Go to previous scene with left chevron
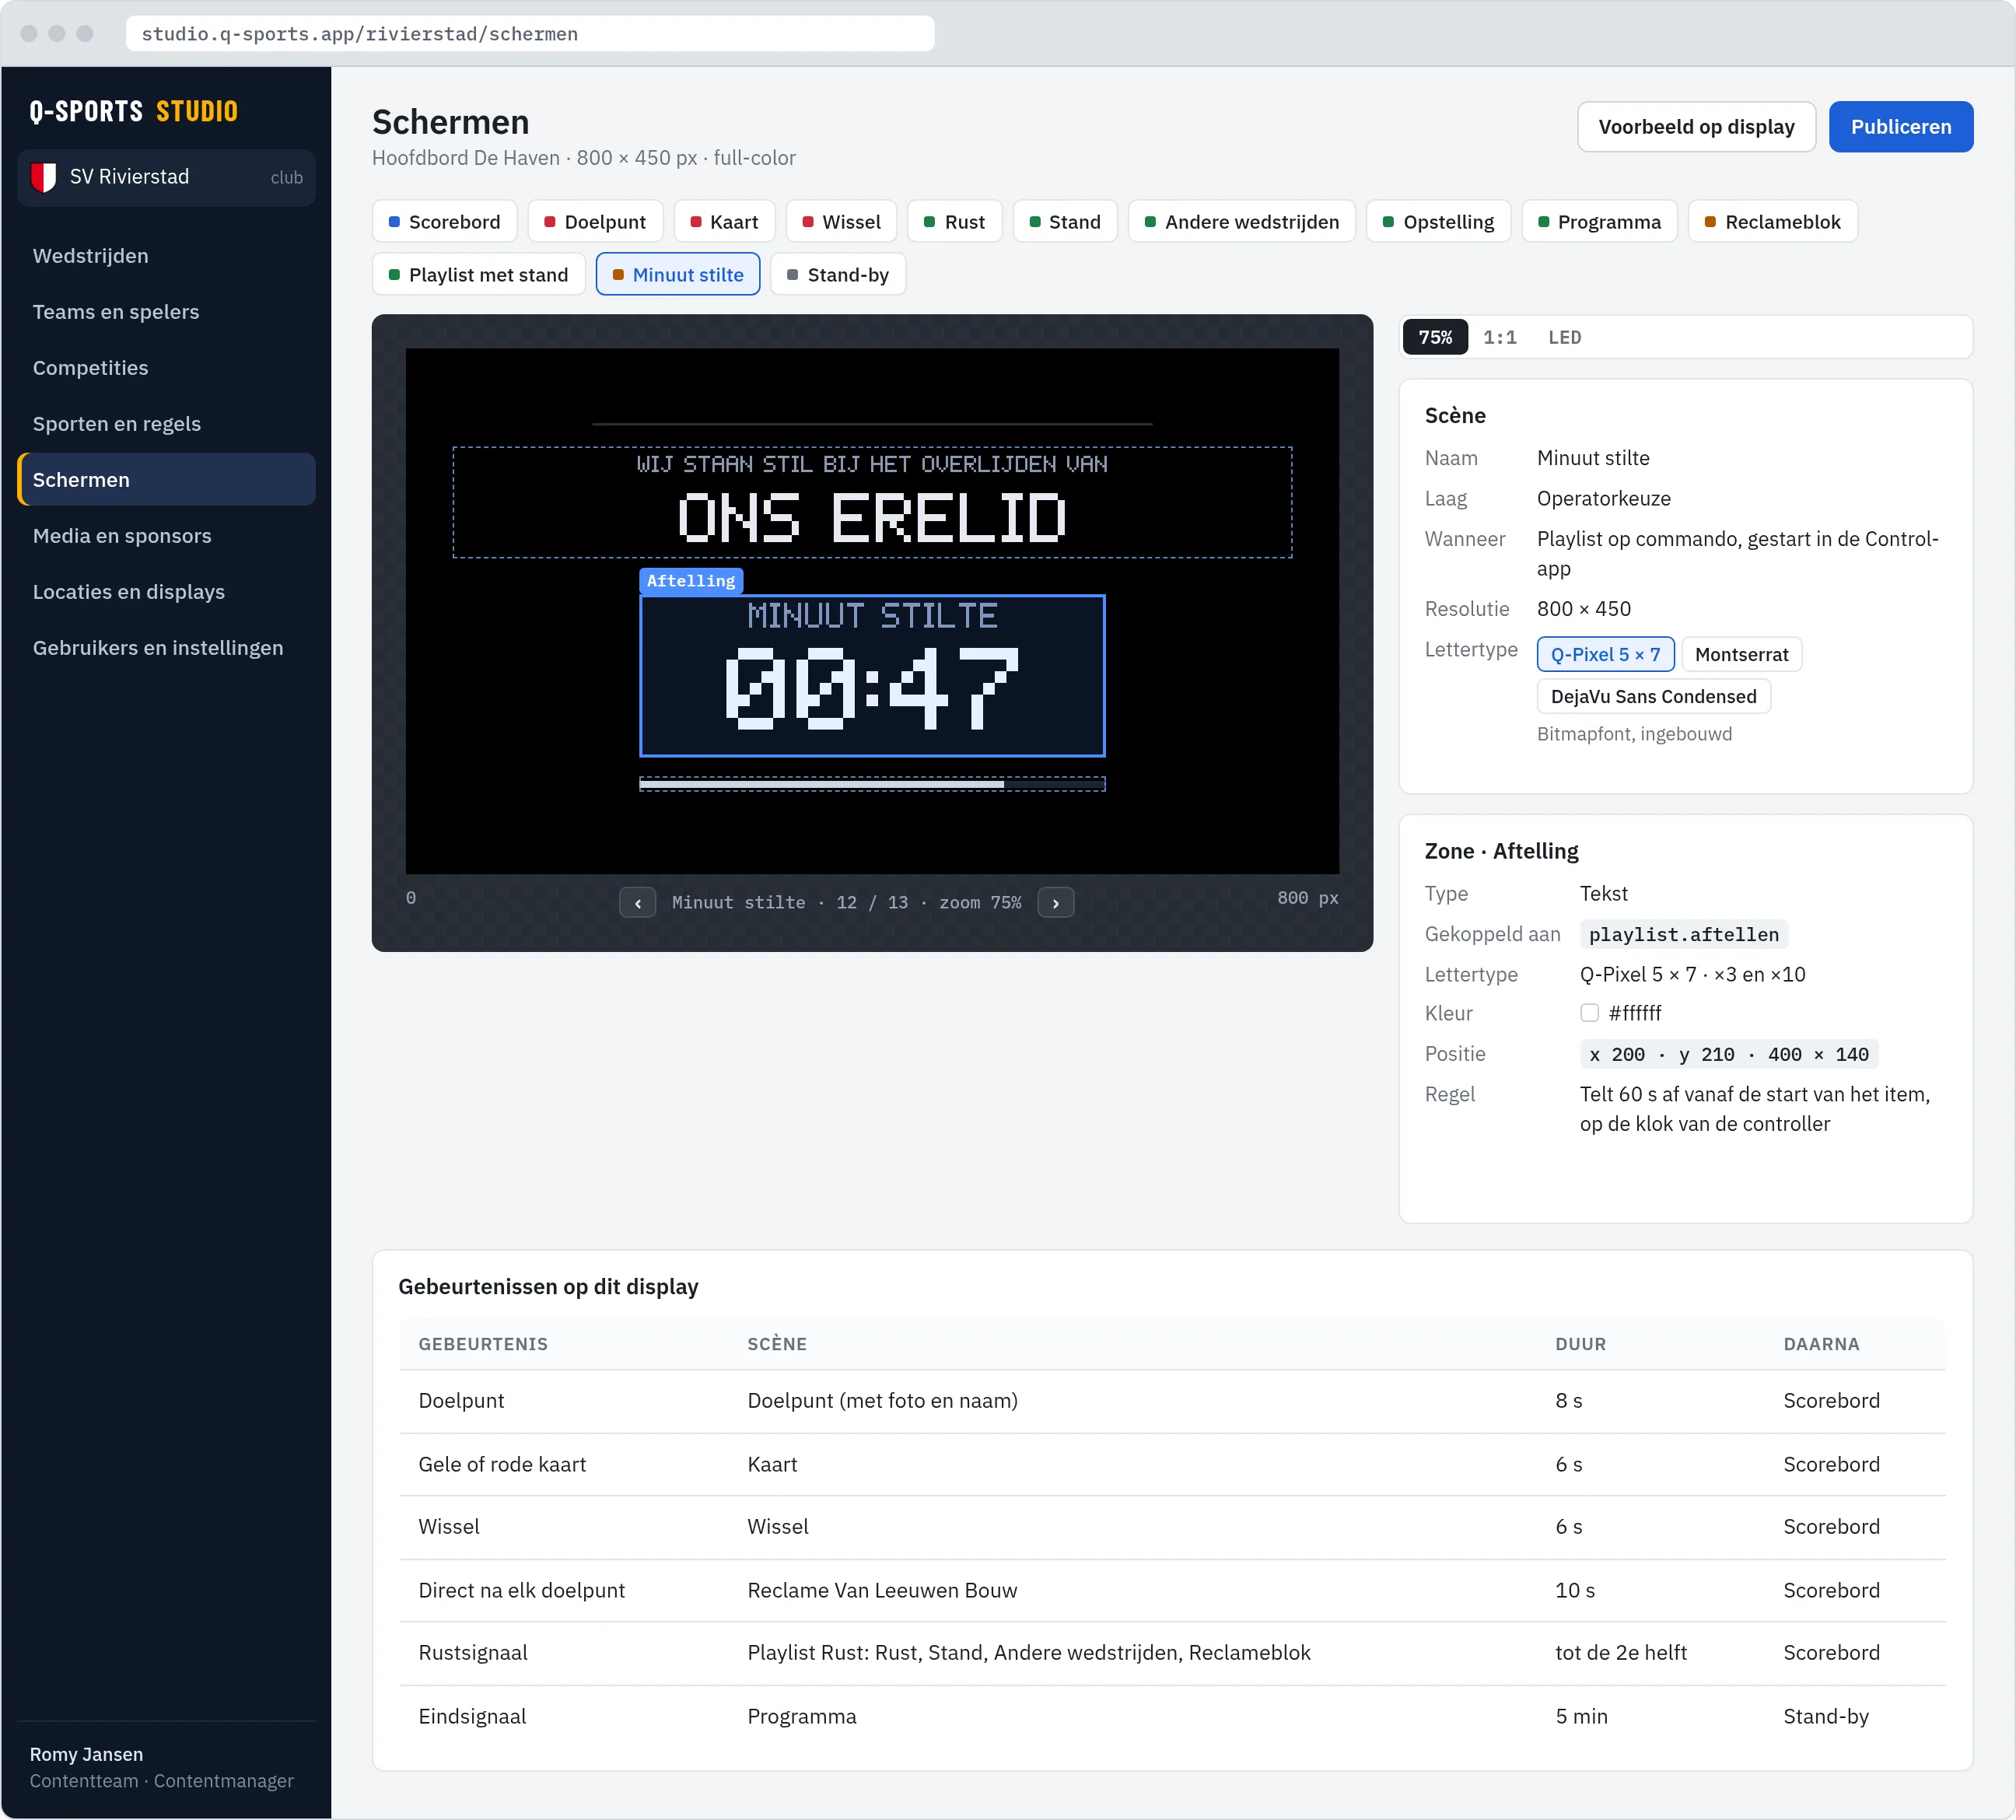Viewport: 2016px width, 1820px height. [638, 903]
